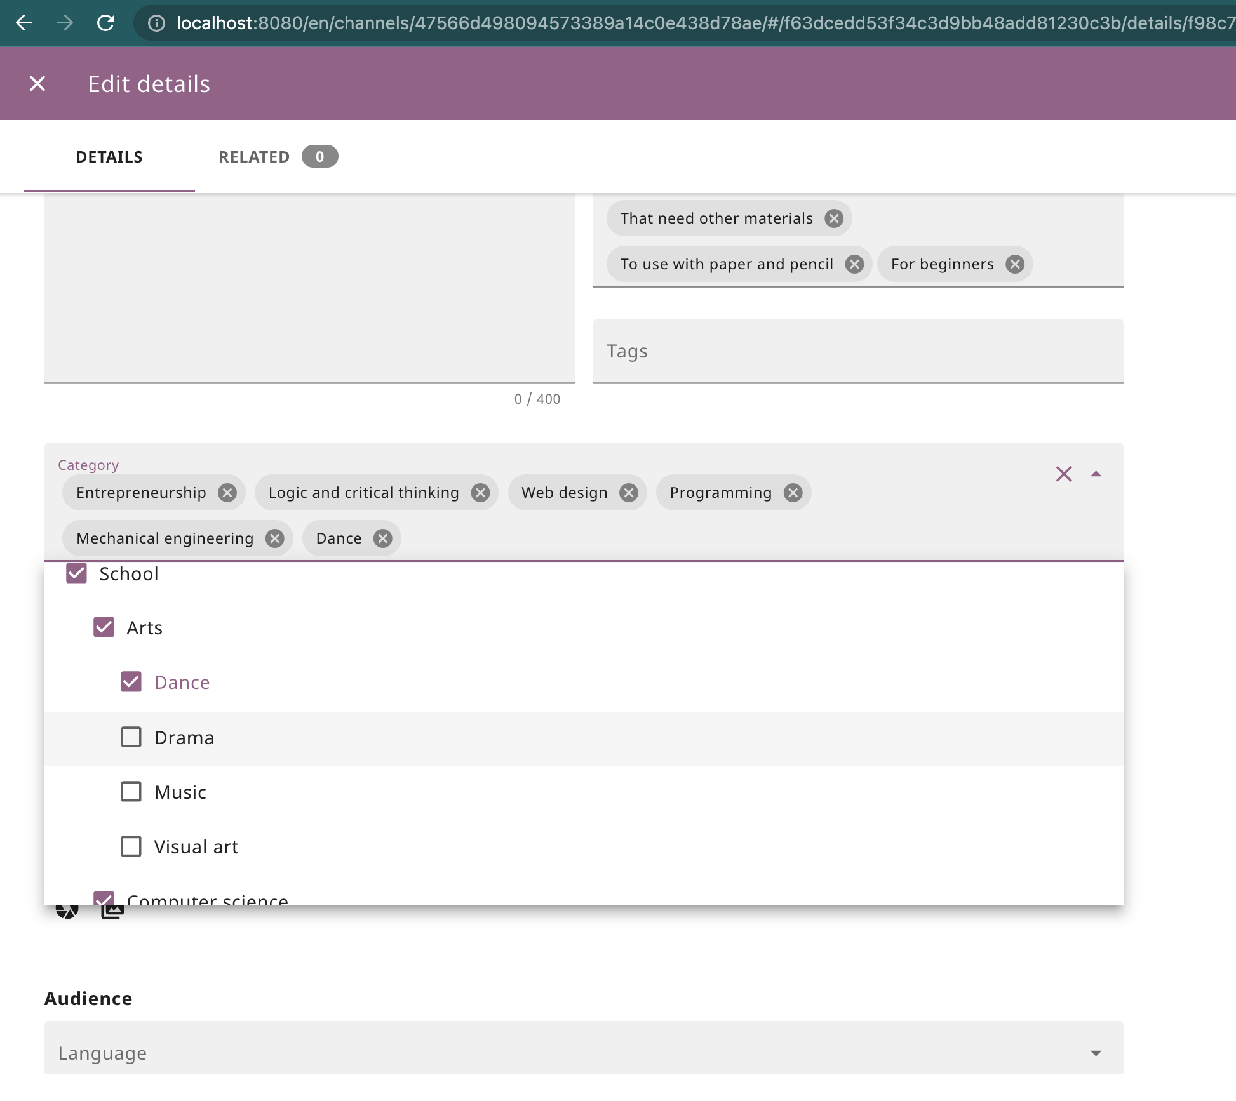Collapse the Category dropdown list
1236x1101 pixels.
click(1096, 474)
